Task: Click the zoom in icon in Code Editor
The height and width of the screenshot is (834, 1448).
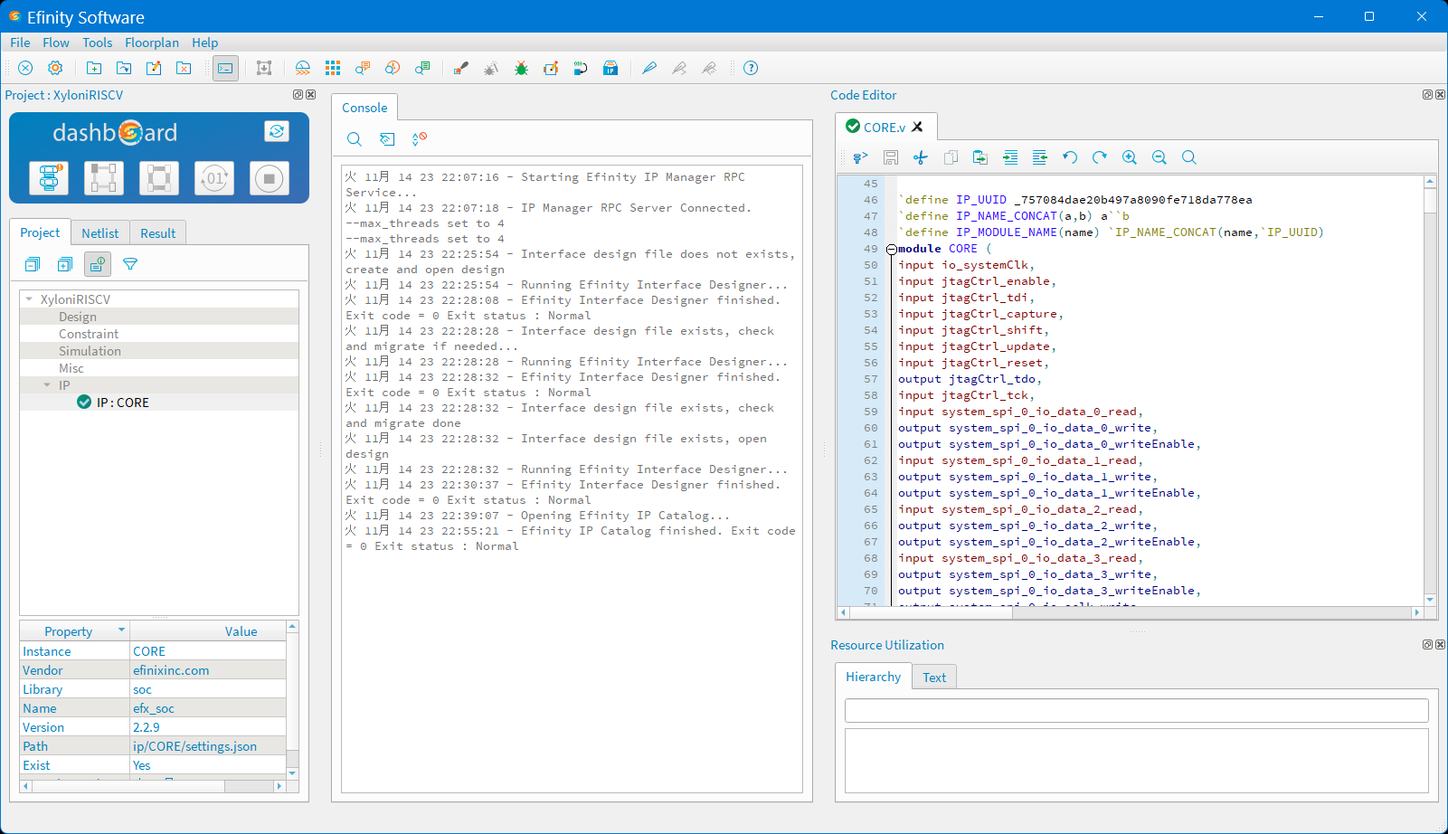Action: click(1130, 157)
